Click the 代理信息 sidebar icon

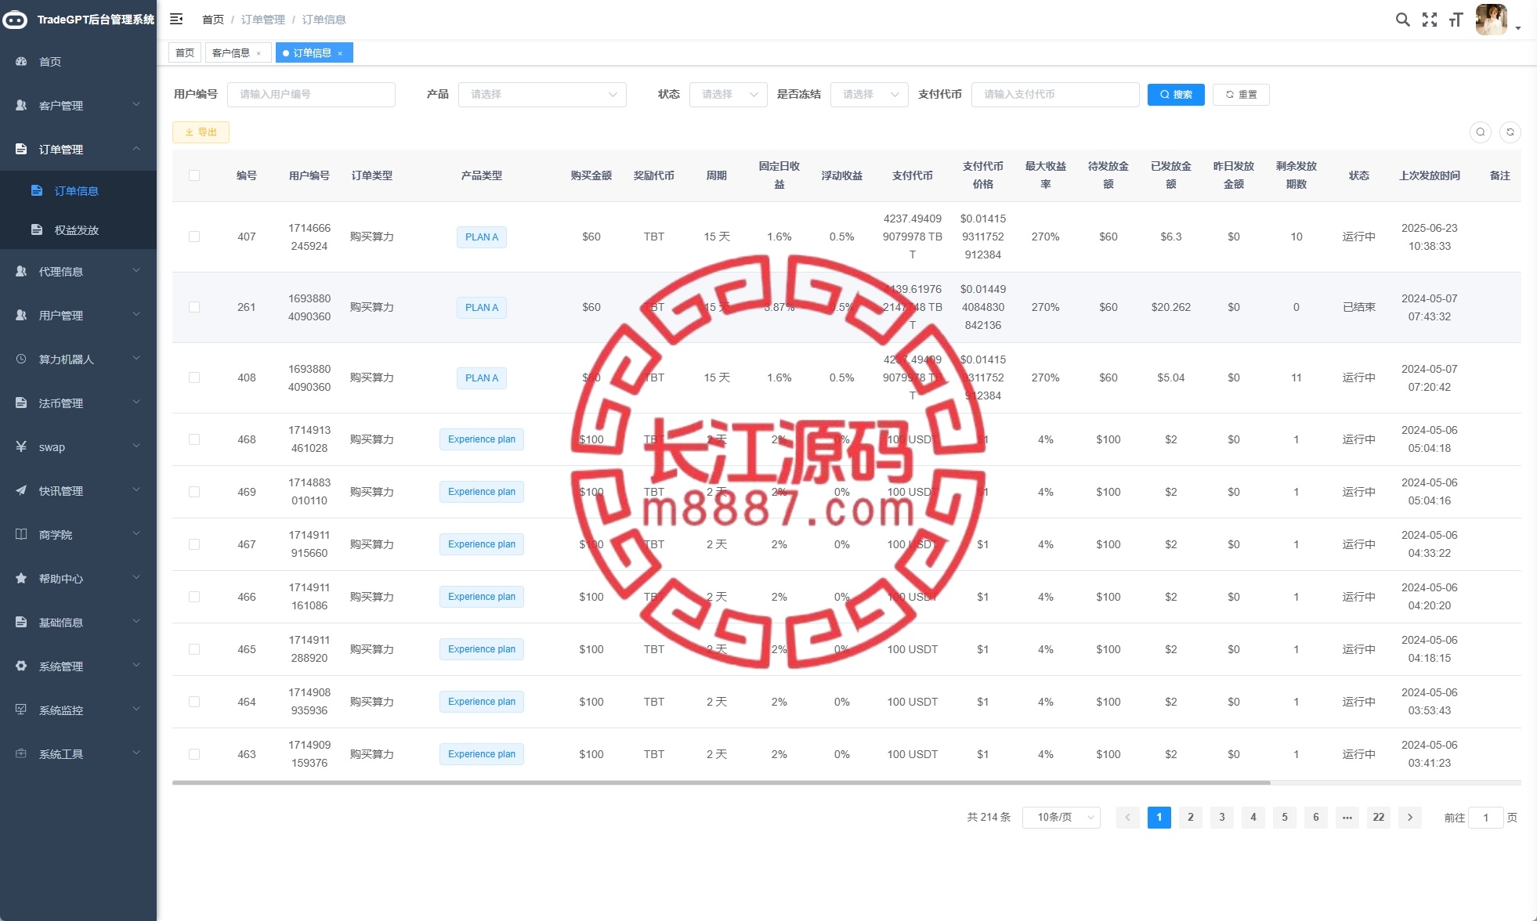pyautogui.click(x=21, y=271)
